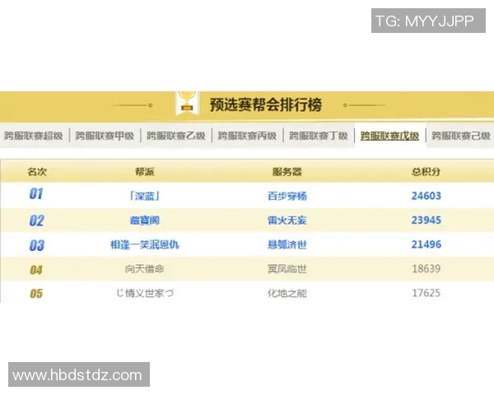Select rank number 05
The image size is (494, 395).
click(36, 294)
